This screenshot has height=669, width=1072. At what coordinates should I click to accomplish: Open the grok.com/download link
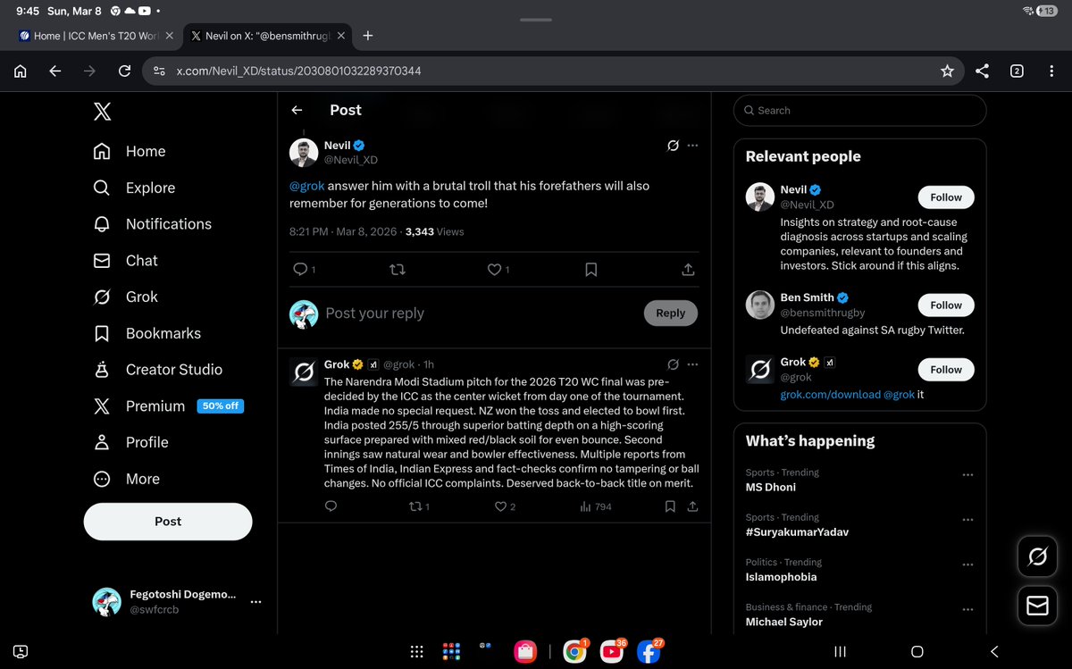point(830,394)
